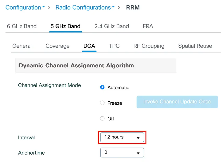Select the Automatic channel assignment mode

[x=103, y=87]
